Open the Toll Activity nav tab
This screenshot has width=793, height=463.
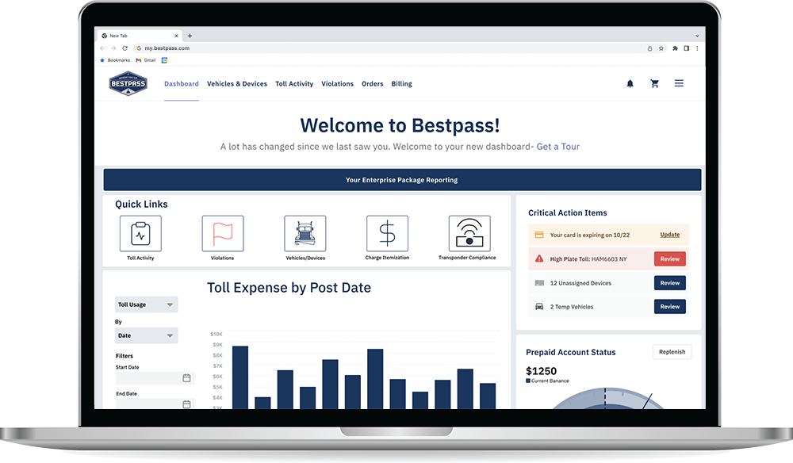click(x=294, y=84)
